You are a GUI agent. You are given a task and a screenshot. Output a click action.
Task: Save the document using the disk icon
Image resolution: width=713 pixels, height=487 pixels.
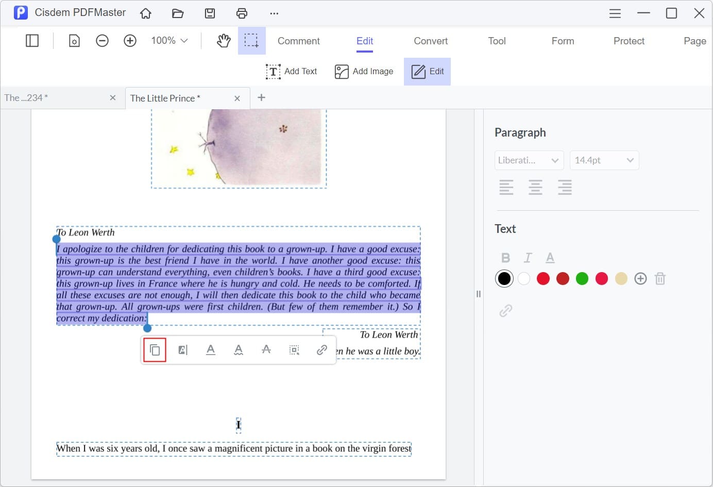click(x=210, y=13)
